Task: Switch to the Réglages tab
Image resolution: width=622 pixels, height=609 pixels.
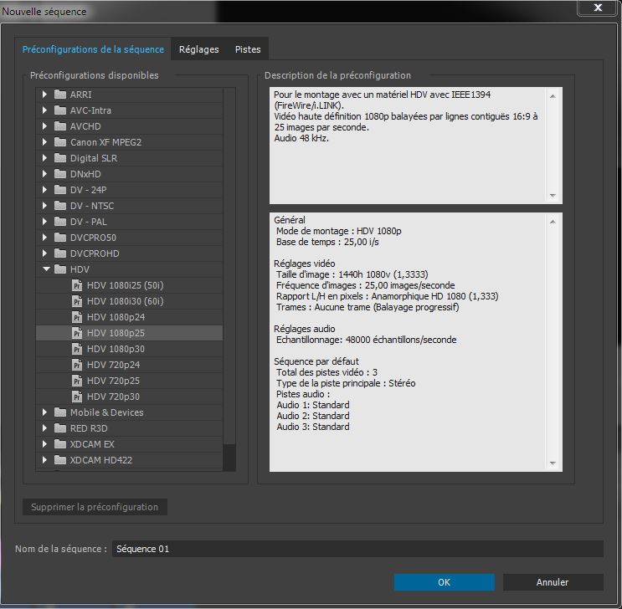Action: pyautogui.click(x=198, y=49)
